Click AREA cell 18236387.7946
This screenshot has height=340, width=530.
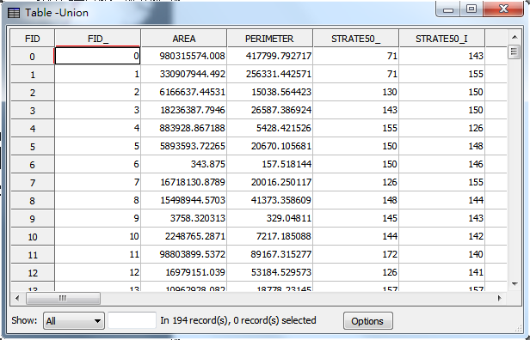click(x=183, y=110)
